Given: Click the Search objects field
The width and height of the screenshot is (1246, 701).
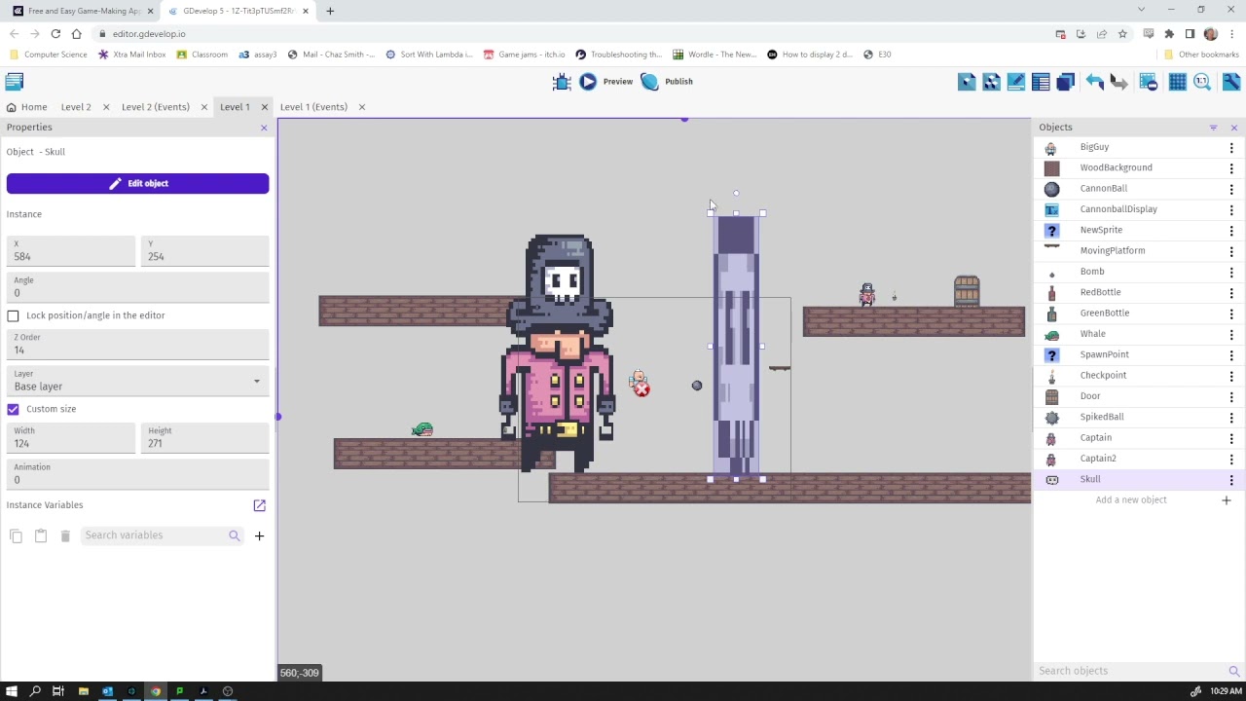Looking at the screenshot, I should (x=1129, y=671).
